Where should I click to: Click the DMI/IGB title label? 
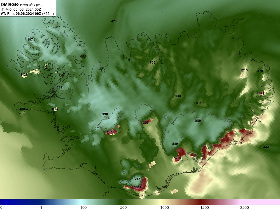(10, 5)
